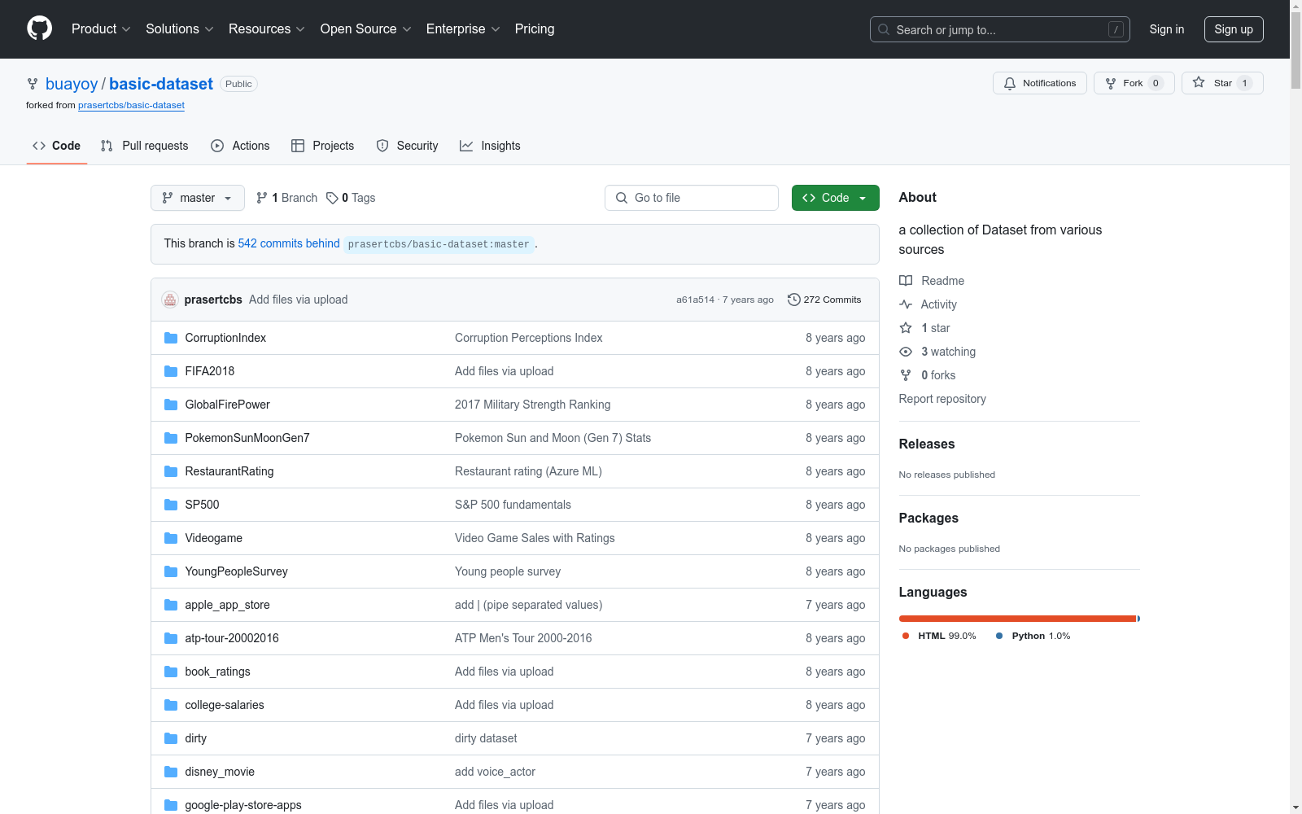Open the Code tab

(x=56, y=146)
